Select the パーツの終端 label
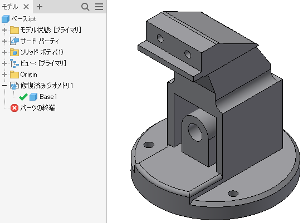The width and height of the screenshot is (303, 223). [38, 108]
